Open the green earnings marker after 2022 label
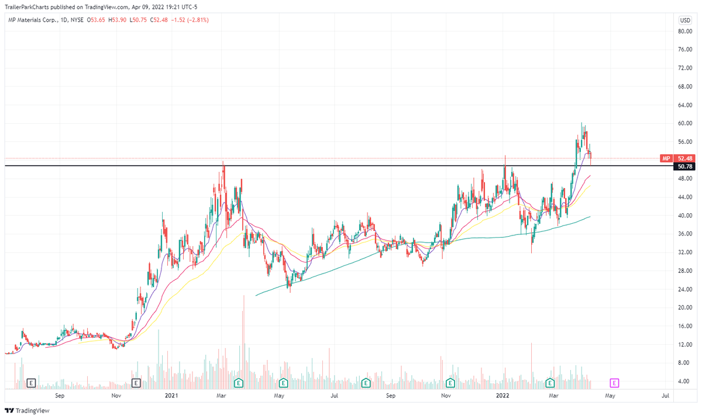702x419 pixels. click(550, 383)
